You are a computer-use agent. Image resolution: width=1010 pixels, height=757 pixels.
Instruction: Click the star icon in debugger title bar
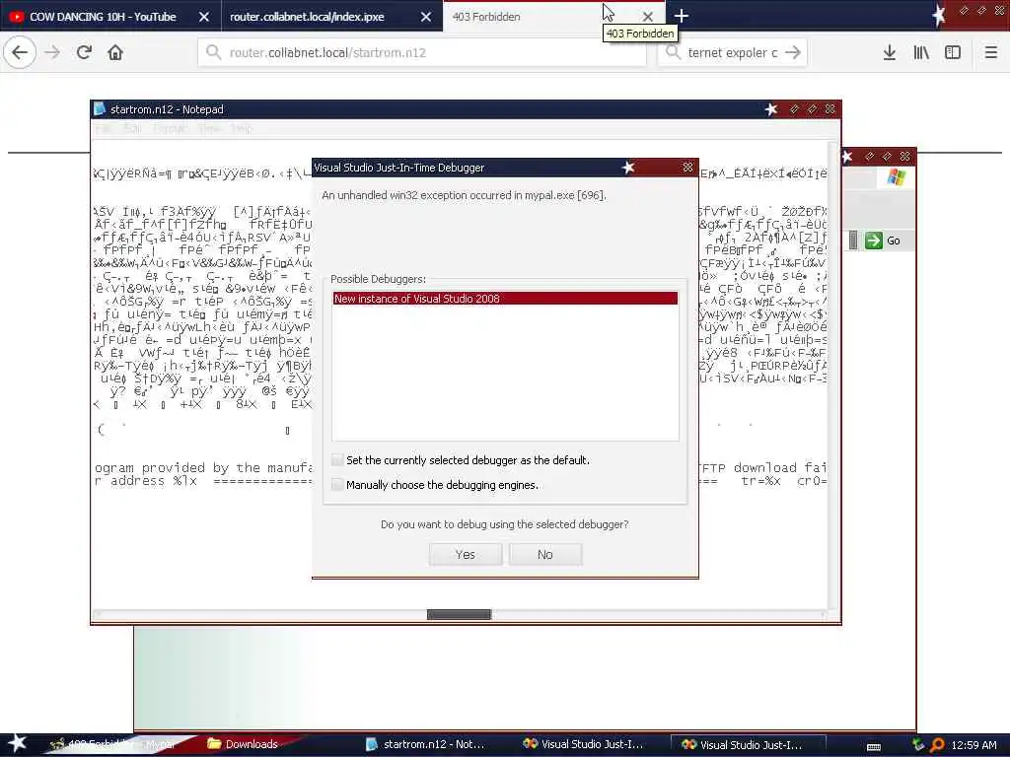tap(628, 168)
